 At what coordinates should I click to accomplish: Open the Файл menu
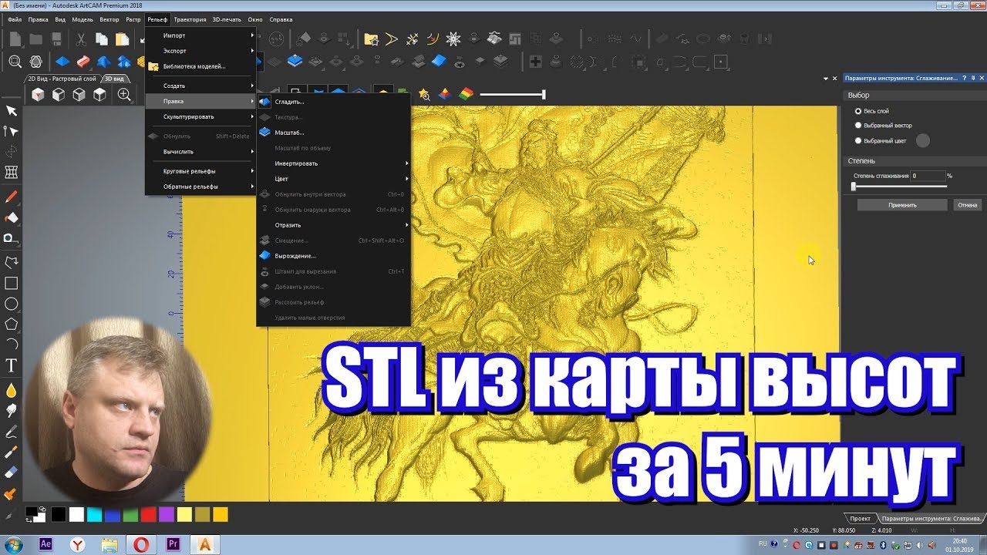[x=15, y=19]
